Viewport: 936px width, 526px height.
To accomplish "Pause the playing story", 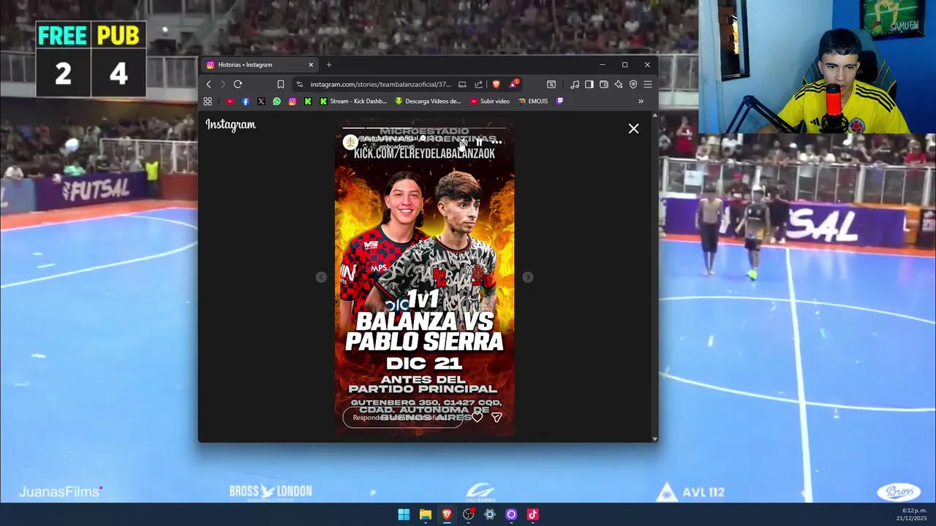I will [480, 142].
